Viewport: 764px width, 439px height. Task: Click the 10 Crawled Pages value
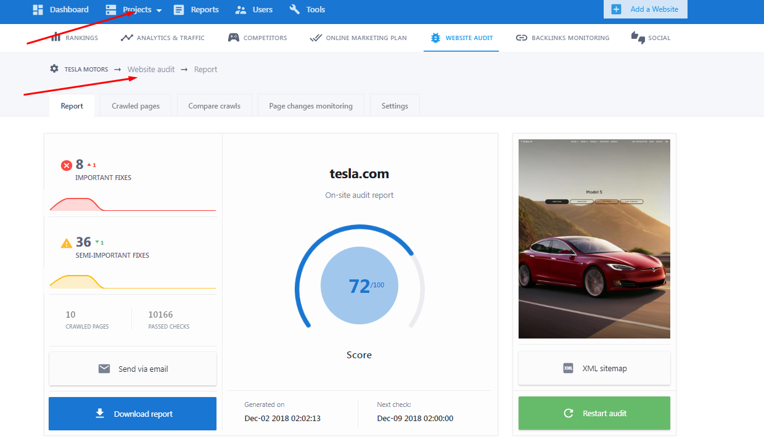click(x=70, y=314)
